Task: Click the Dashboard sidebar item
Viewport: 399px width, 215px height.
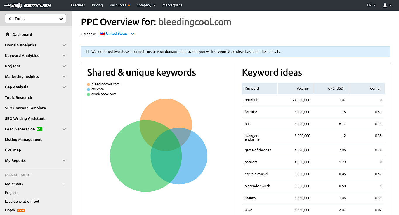Action: tap(22, 34)
